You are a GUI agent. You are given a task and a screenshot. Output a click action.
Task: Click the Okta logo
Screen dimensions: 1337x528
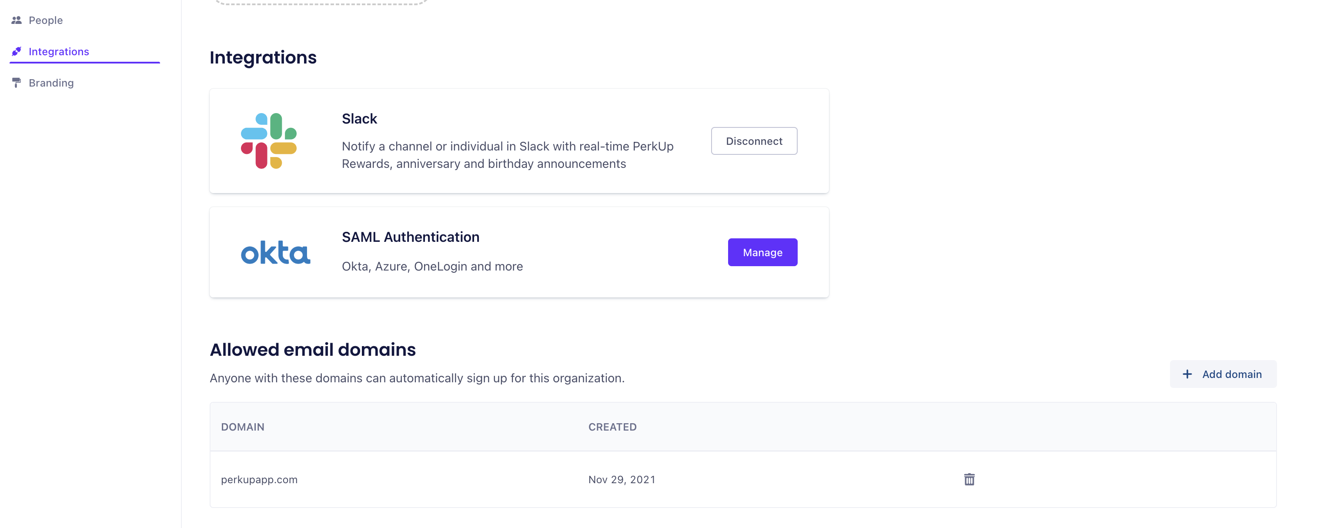[x=276, y=252]
